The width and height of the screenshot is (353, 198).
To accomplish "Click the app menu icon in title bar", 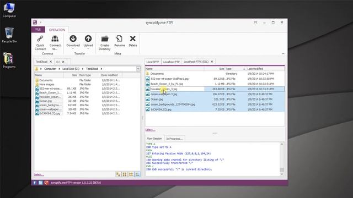I will click(35, 22).
